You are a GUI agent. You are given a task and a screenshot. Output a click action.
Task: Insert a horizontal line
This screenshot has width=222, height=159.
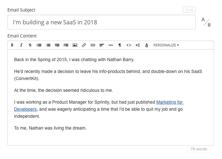[x=111, y=45]
